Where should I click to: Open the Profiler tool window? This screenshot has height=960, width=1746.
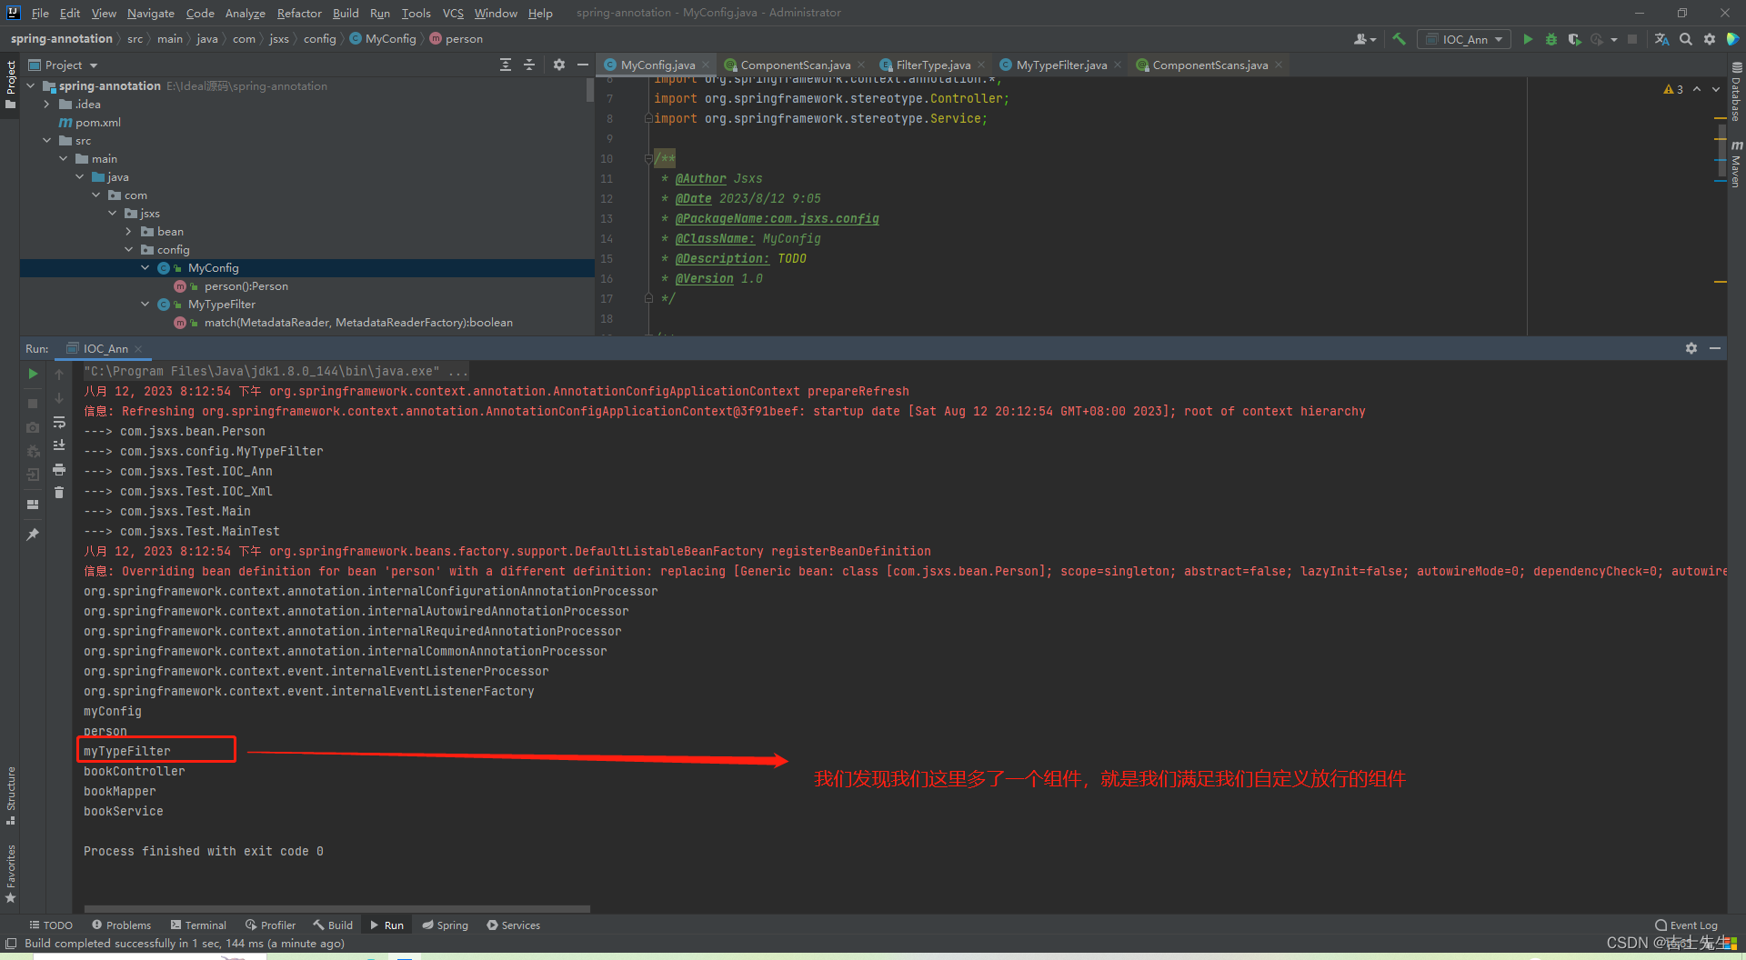coord(271,925)
